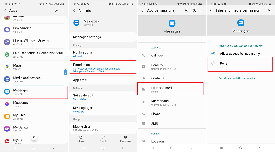Viewport: 275px width, 152px height.
Task: Tap See all apps with this permission link
Action: (x=237, y=78)
